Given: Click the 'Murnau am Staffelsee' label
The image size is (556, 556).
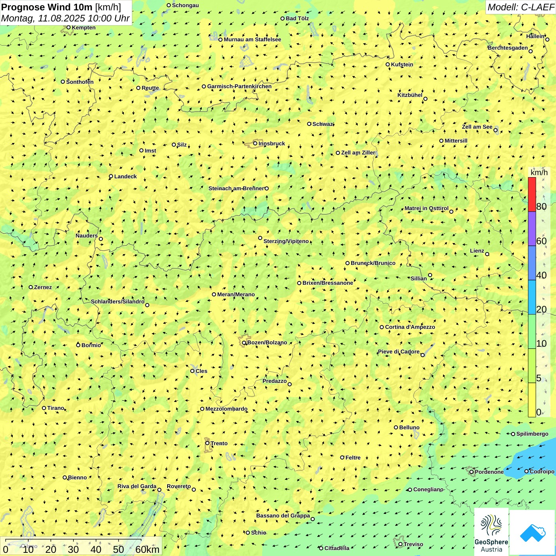Looking at the screenshot, I should point(252,39).
